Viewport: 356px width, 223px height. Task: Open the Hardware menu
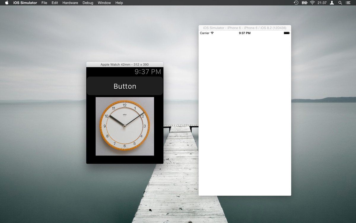pyautogui.click(x=70, y=3)
